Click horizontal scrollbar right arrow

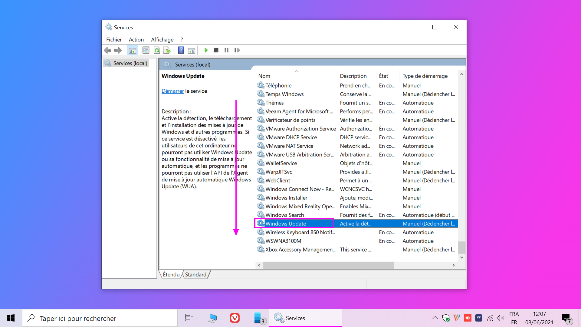[454, 265]
